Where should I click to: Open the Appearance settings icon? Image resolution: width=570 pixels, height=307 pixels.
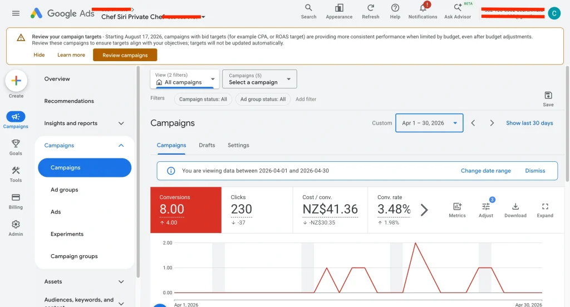point(339,11)
